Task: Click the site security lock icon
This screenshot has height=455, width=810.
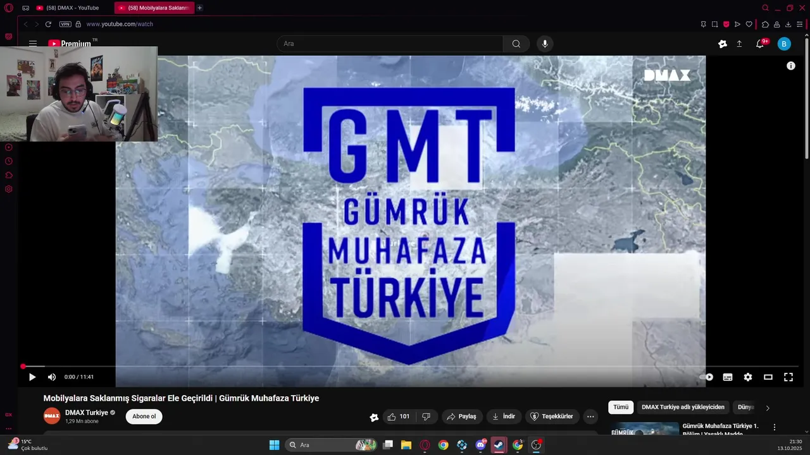Action: point(78,24)
